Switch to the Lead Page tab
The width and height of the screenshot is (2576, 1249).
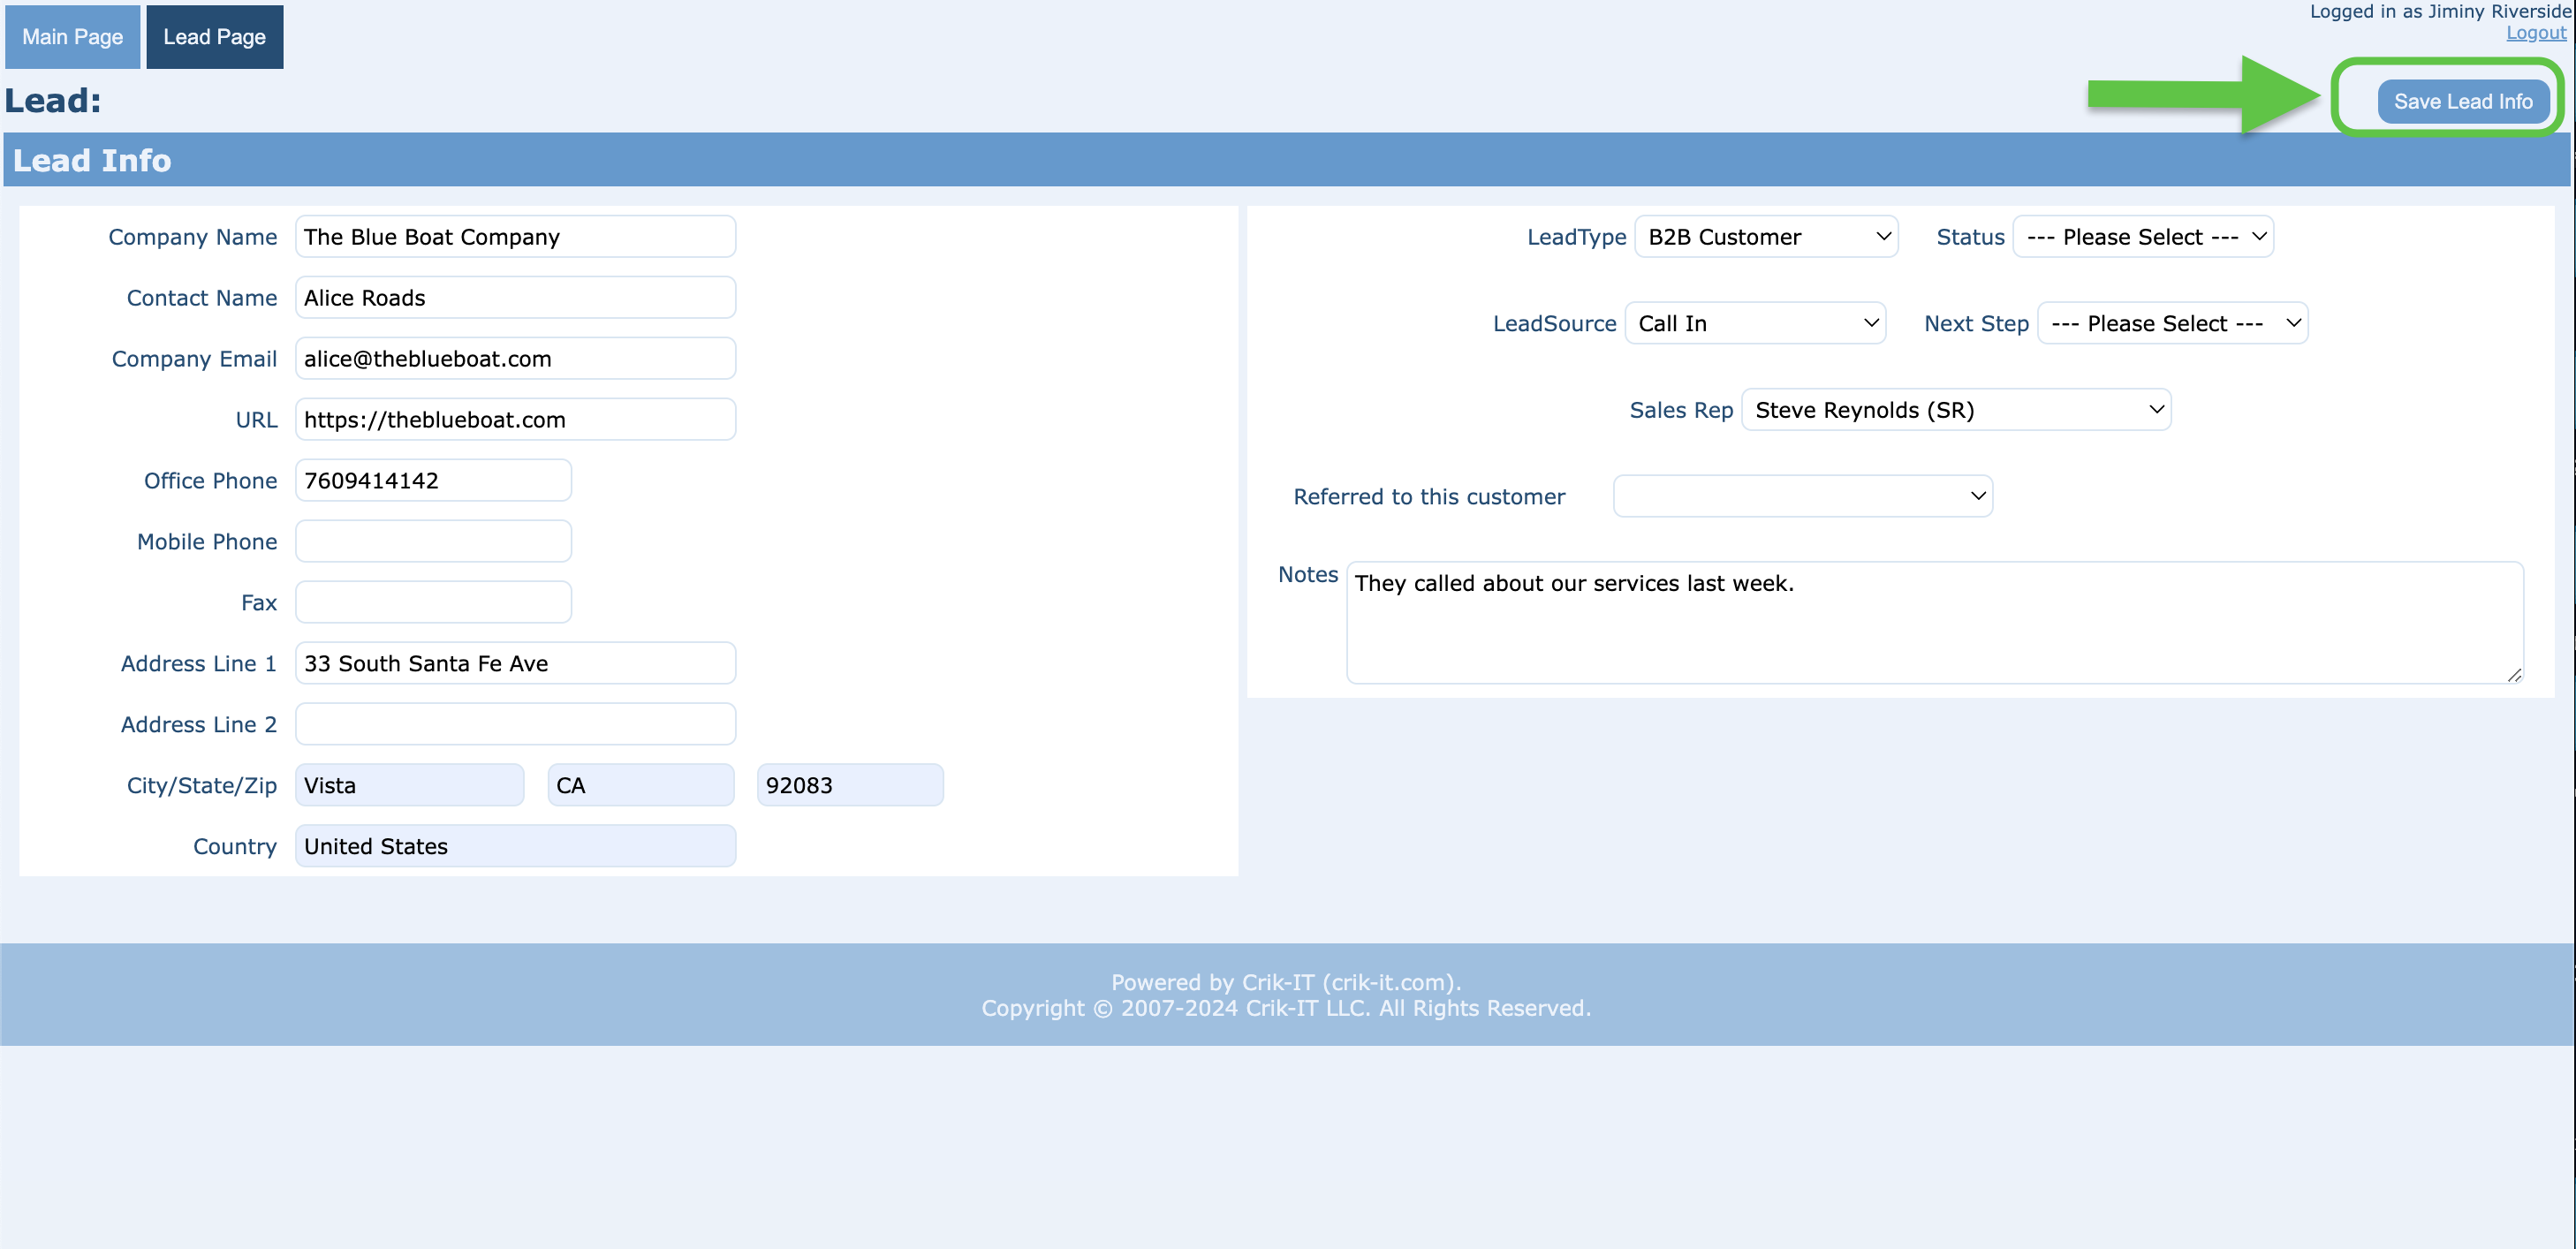pos(214,36)
